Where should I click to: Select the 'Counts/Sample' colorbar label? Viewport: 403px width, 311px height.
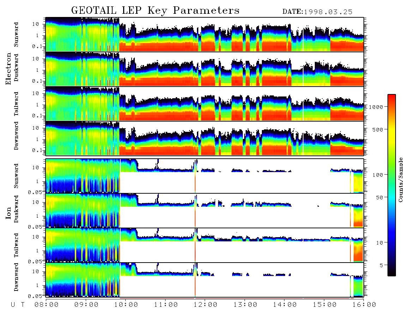click(400, 180)
